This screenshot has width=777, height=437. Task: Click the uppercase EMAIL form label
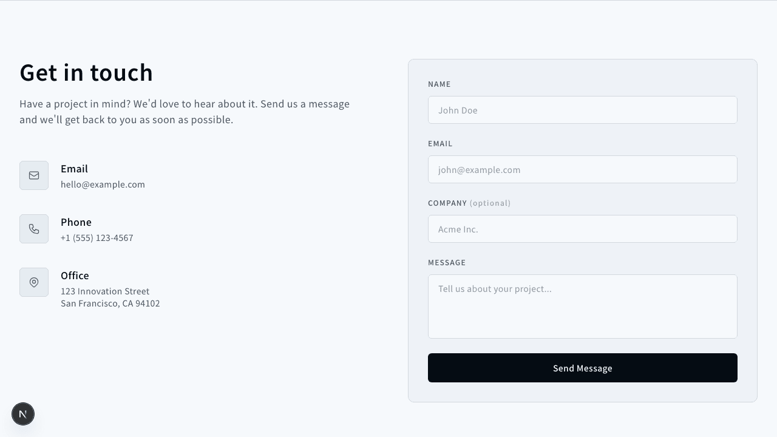click(440, 144)
